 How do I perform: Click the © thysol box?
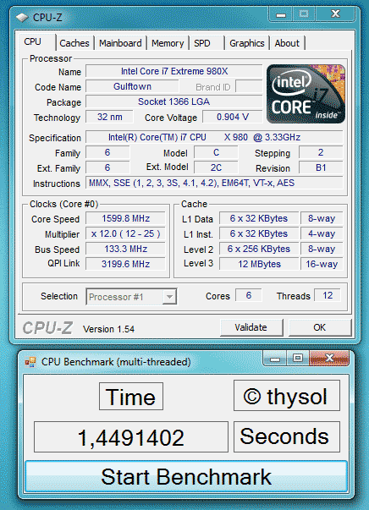pyautogui.click(x=287, y=396)
